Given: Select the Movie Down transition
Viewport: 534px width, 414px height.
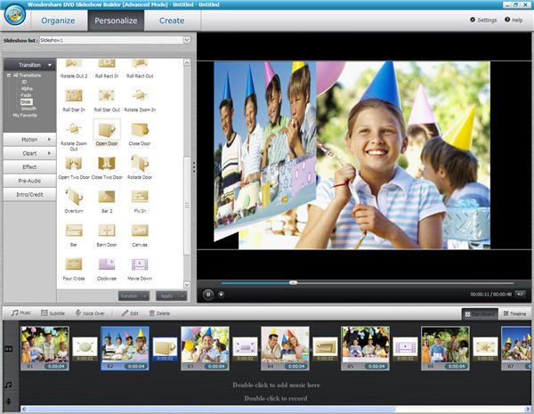Looking at the screenshot, I should click(x=140, y=264).
